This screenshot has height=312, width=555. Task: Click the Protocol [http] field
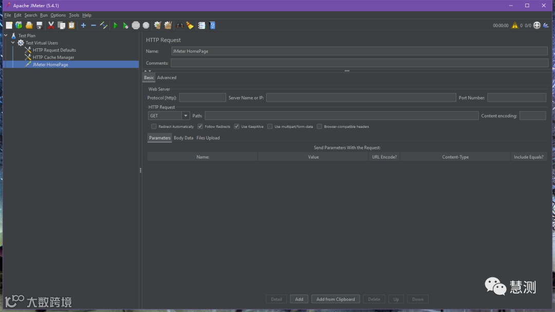pyautogui.click(x=202, y=98)
